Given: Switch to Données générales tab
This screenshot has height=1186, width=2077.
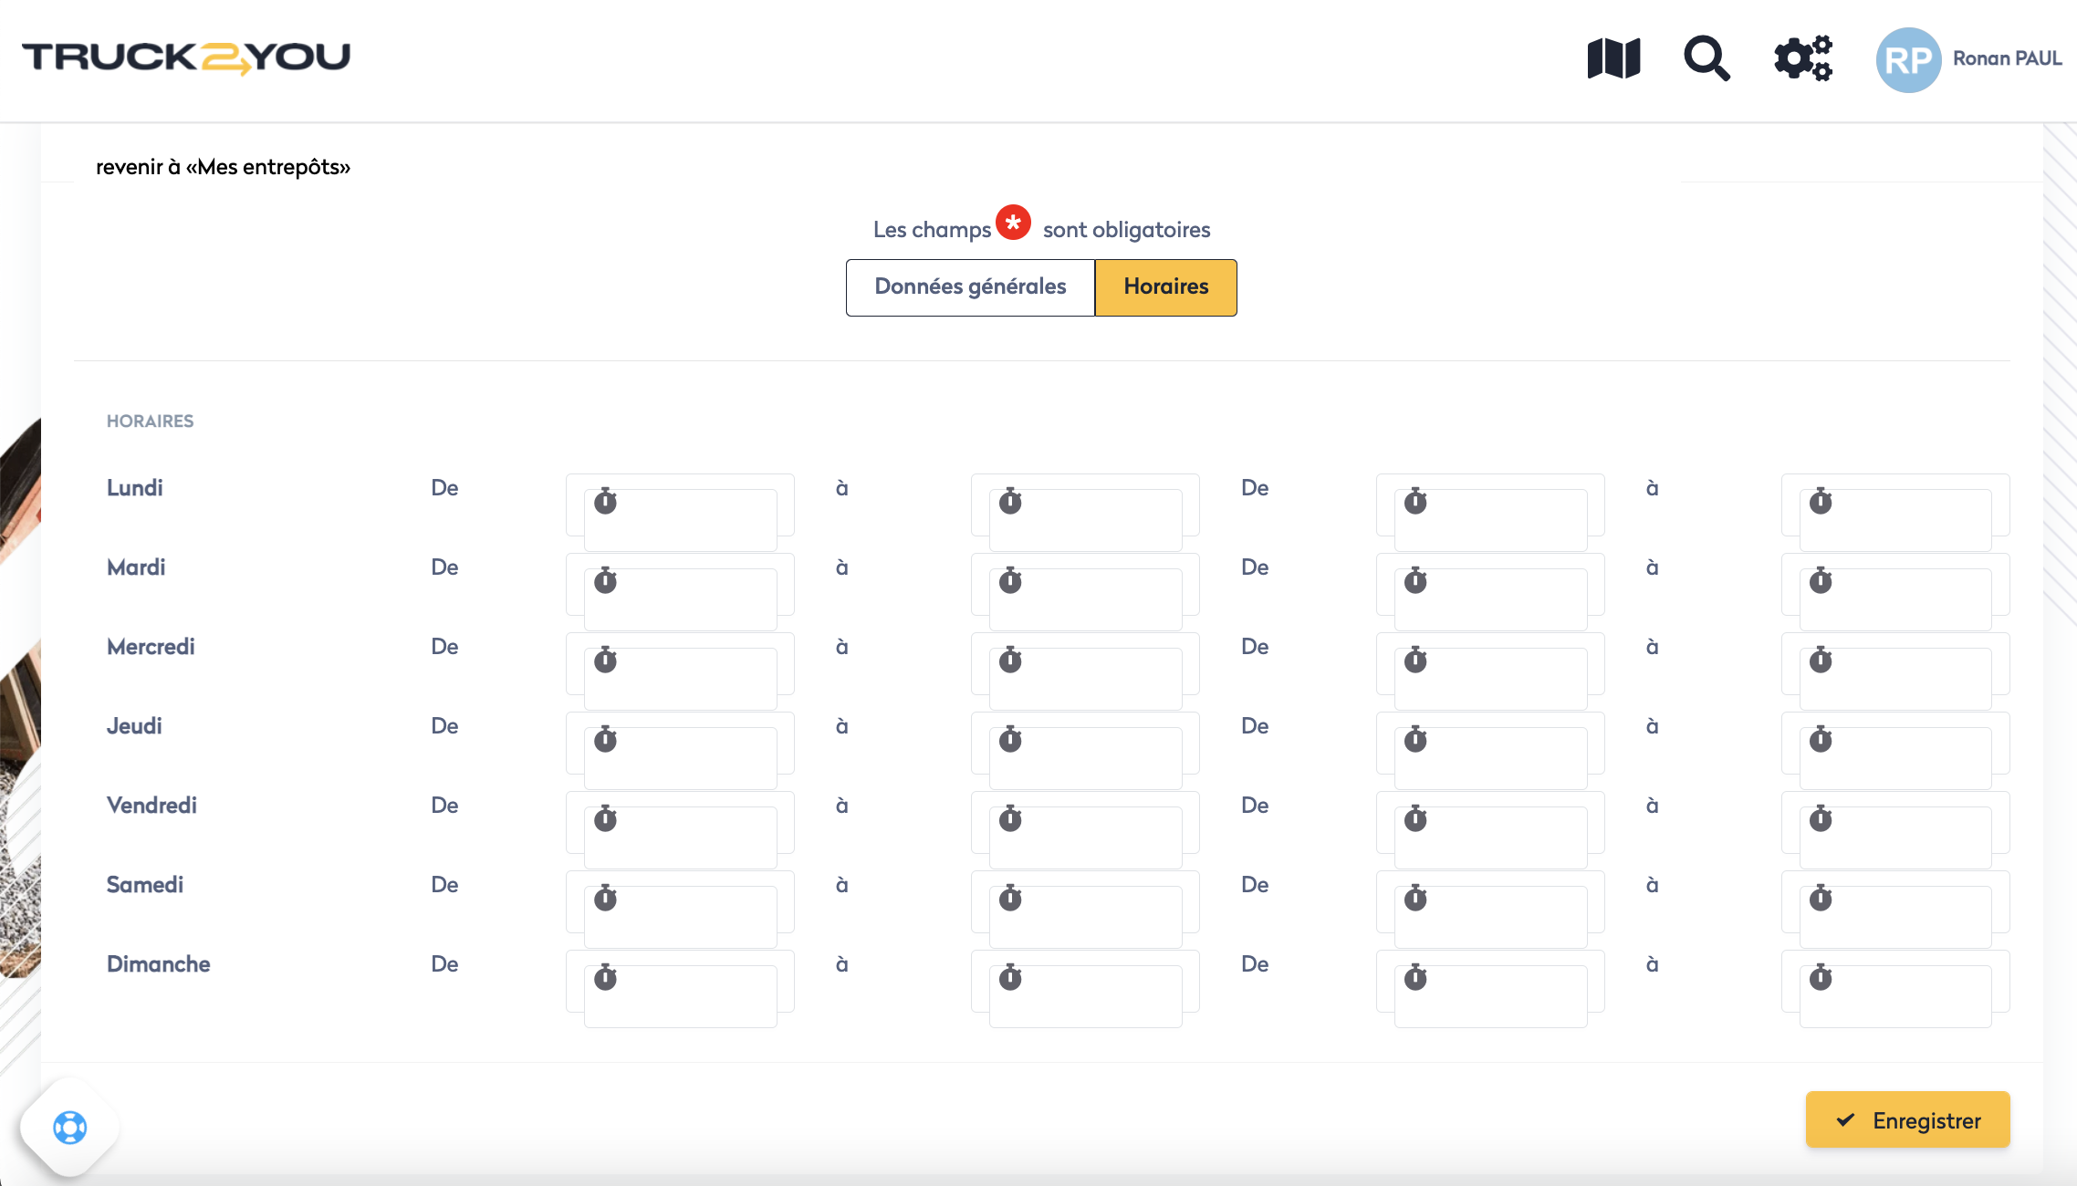Looking at the screenshot, I should click(970, 287).
